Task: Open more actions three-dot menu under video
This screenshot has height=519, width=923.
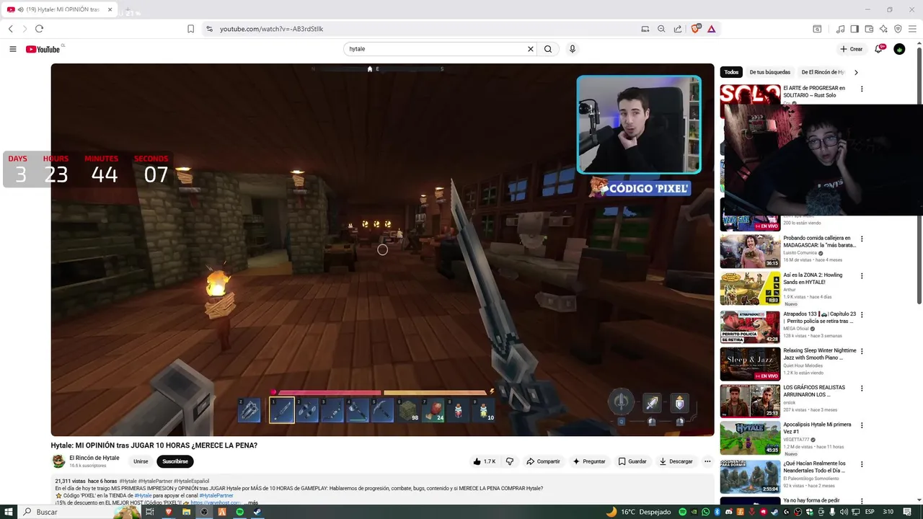Action: [x=707, y=461]
